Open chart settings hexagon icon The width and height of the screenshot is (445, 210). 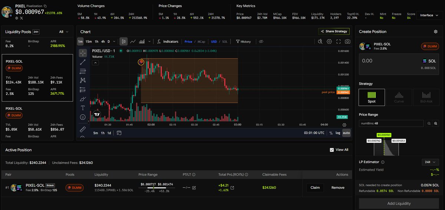[x=329, y=42]
